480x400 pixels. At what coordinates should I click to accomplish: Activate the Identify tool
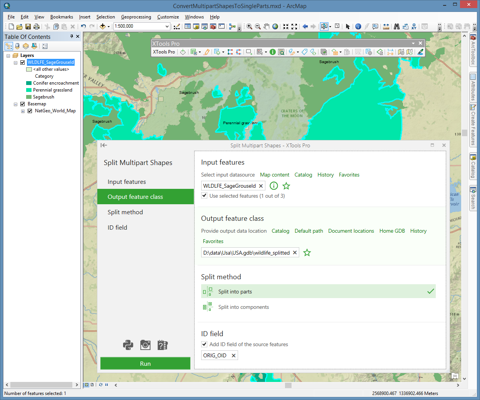(358, 27)
